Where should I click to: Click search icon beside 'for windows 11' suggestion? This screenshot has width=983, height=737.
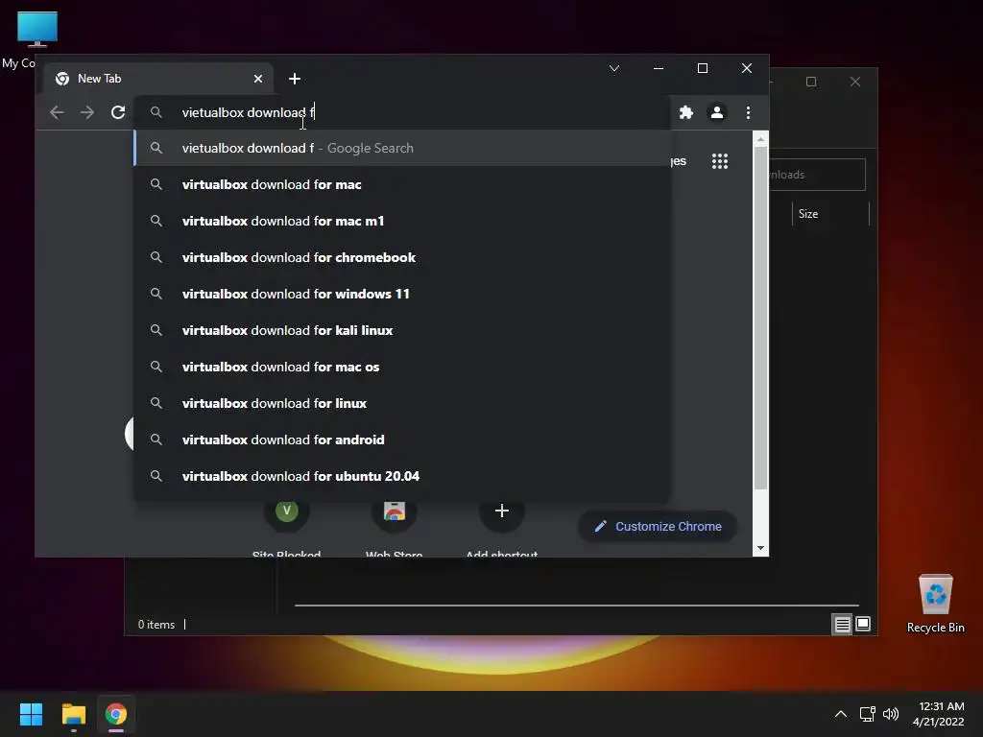click(156, 294)
